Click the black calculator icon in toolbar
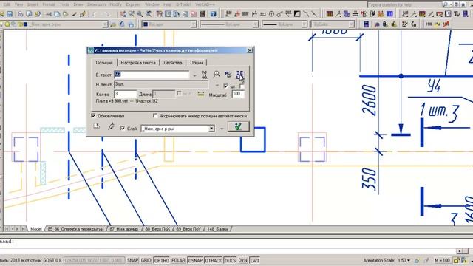 pyautogui.click(x=203, y=14)
